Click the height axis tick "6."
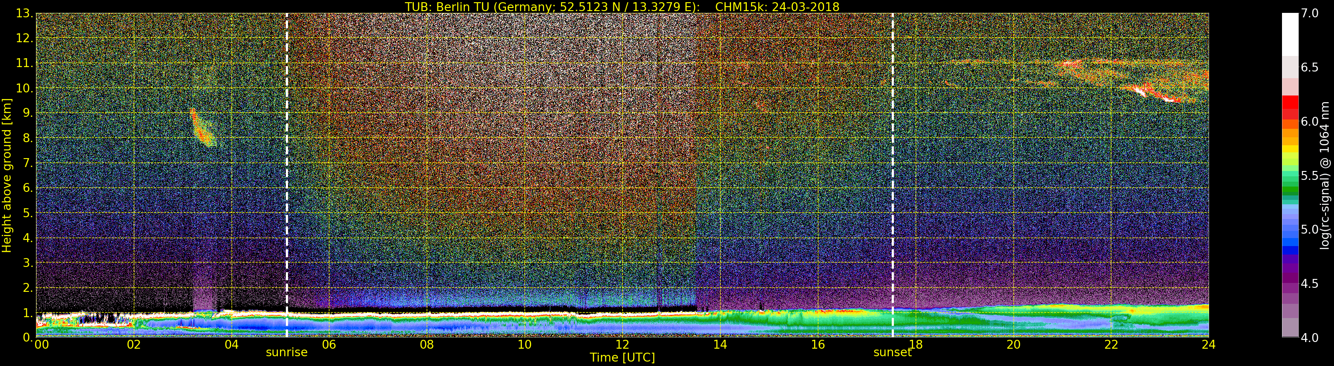The image size is (1334, 366). point(28,188)
